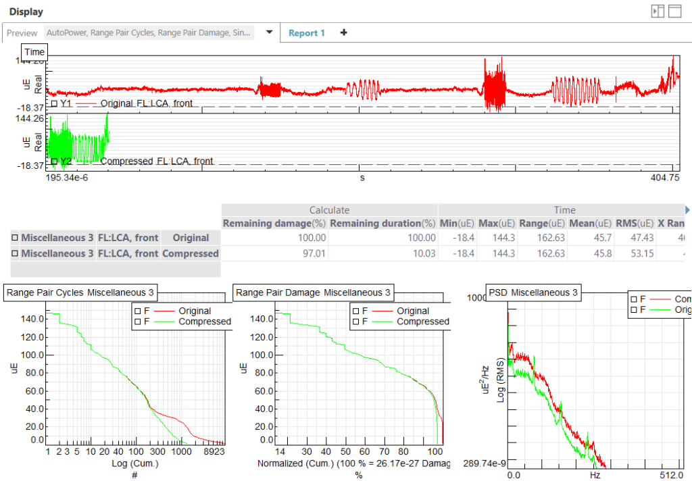692x481 pixels.
Task: Select the Range Pair Cycles plot title
Action: (x=80, y=293)
